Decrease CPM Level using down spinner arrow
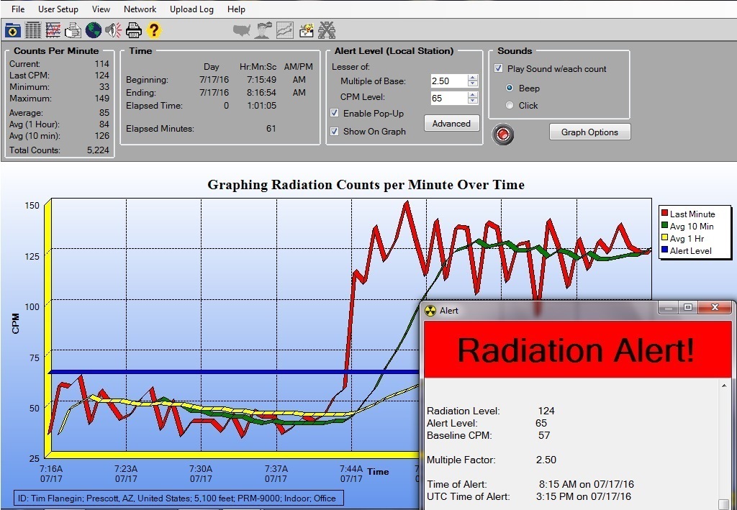 472,101
